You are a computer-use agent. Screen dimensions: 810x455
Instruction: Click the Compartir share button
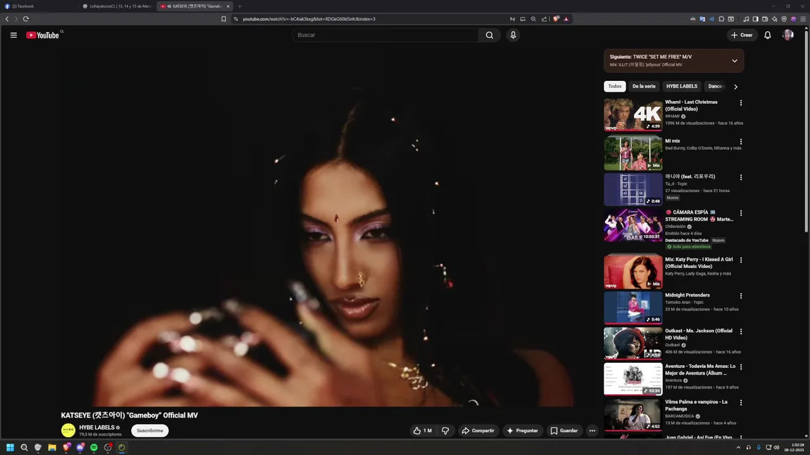tap(478, 431)
